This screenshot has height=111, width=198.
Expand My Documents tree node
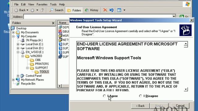click(x=13, y=32)
